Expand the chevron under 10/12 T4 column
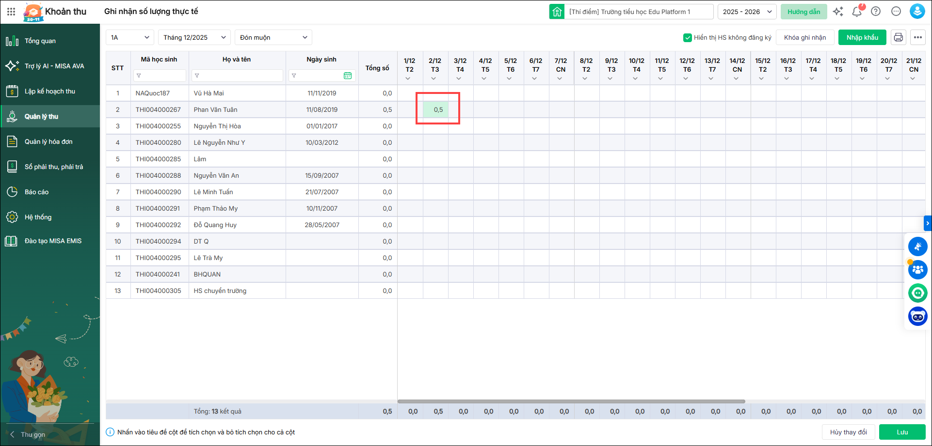 [635, 78]
